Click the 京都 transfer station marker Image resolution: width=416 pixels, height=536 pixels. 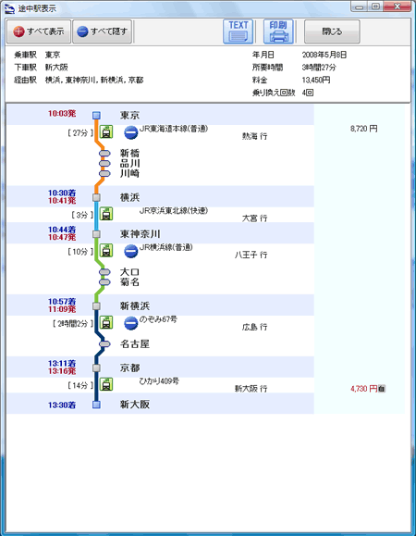point(96,368)
